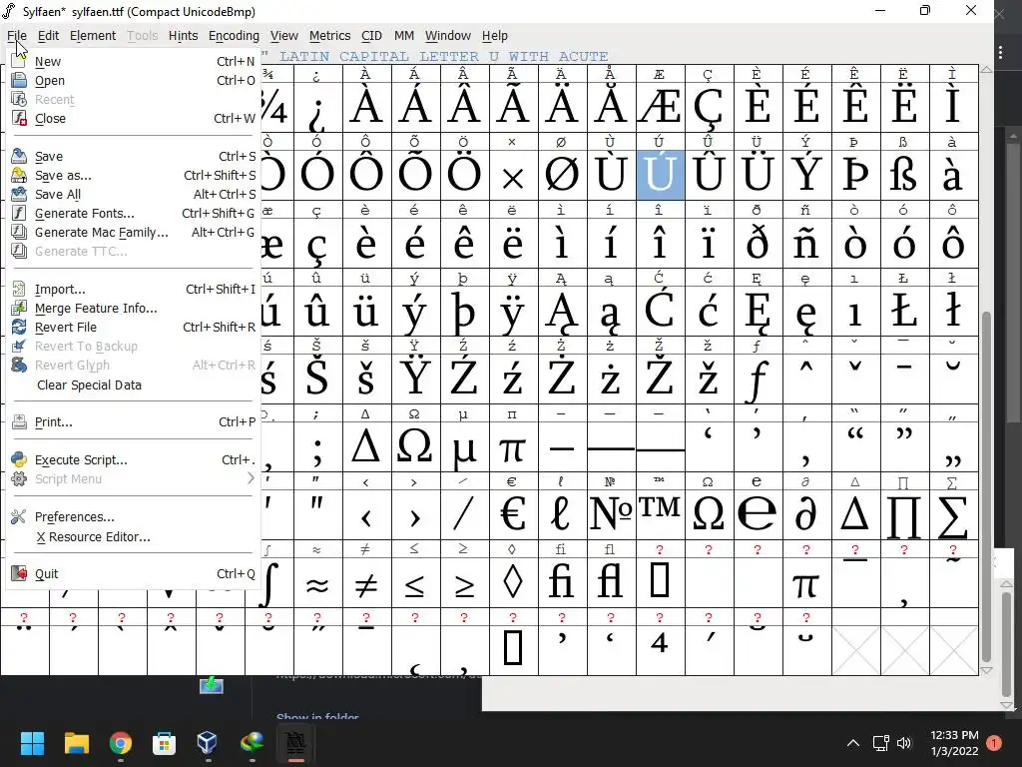This screenshot has height=767, width=1022.
Task: Click the clock showing 12:33 PM
Action: 954,743
